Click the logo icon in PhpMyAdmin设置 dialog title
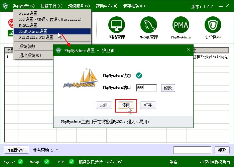234x167 pixels. click(x=58, y=50)
